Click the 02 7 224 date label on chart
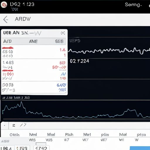 [x=79, y=61]
